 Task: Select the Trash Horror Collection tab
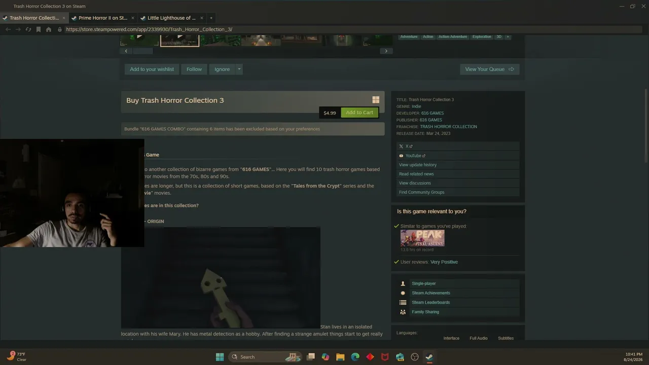[34, 18]
